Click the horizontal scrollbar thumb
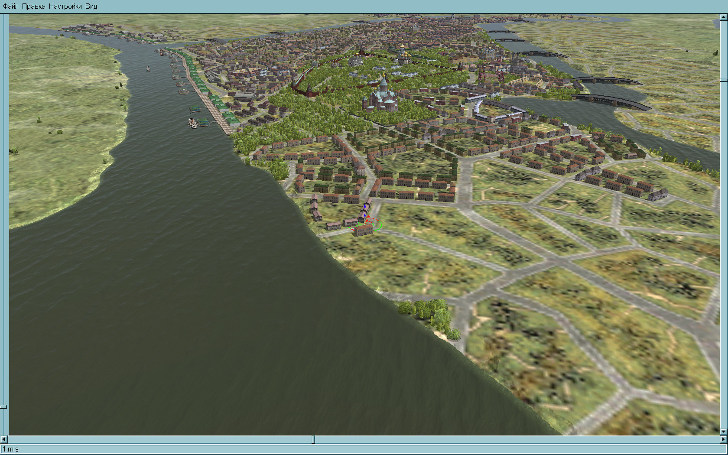Viewport: 728px width, 455px height. click(314, 439)
